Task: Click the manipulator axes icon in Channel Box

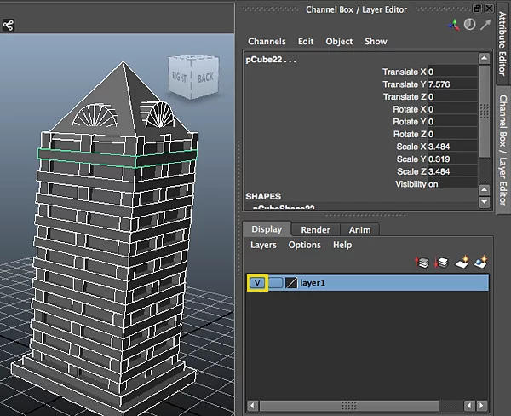Action: point(454,25)
